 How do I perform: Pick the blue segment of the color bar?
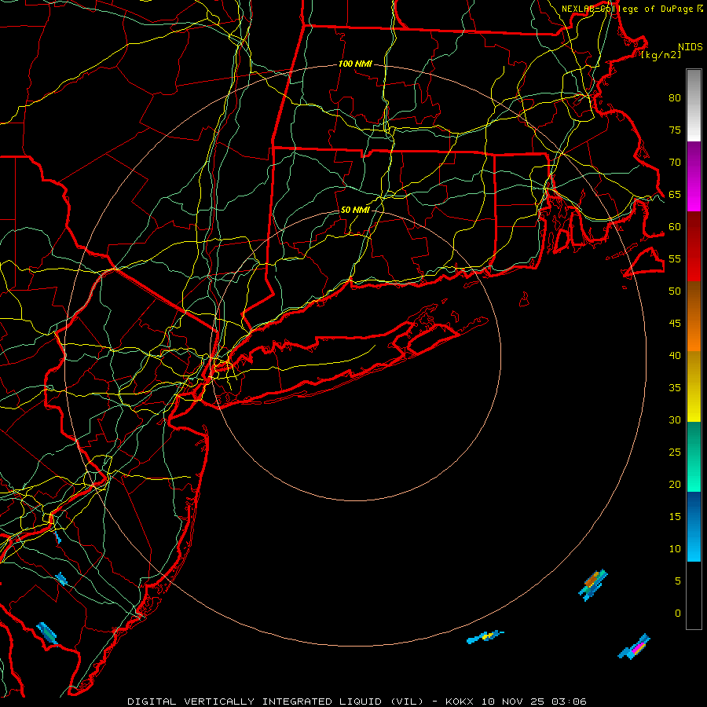point(694,526)
